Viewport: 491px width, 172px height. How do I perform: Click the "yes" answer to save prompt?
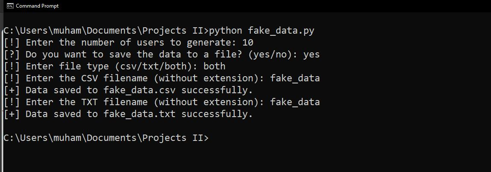tap(312, 54)
